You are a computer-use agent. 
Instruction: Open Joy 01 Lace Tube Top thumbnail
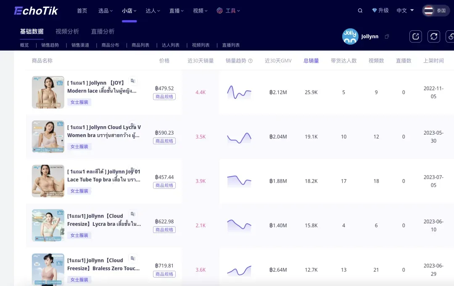click(48, 181)
